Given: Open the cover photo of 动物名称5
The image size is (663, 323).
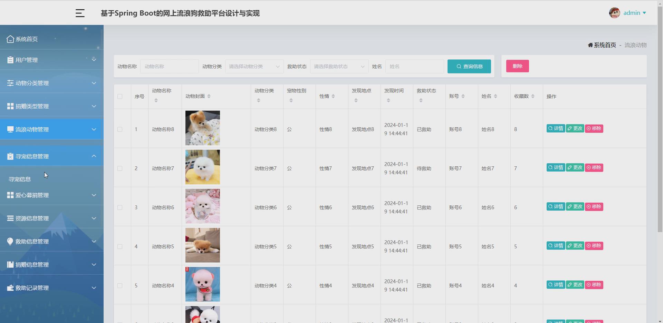Looking at the screenshot, I should 203,245.
